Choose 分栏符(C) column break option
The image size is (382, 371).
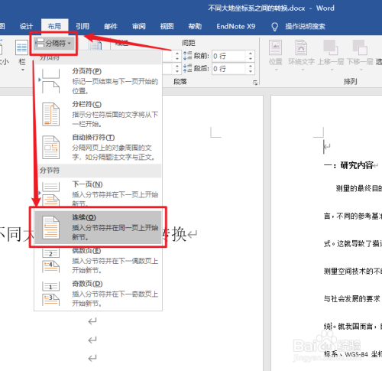(99, 114)
